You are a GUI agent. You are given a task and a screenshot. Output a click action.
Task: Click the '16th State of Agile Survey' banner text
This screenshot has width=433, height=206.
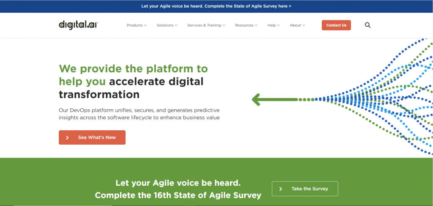coord(178,195)
